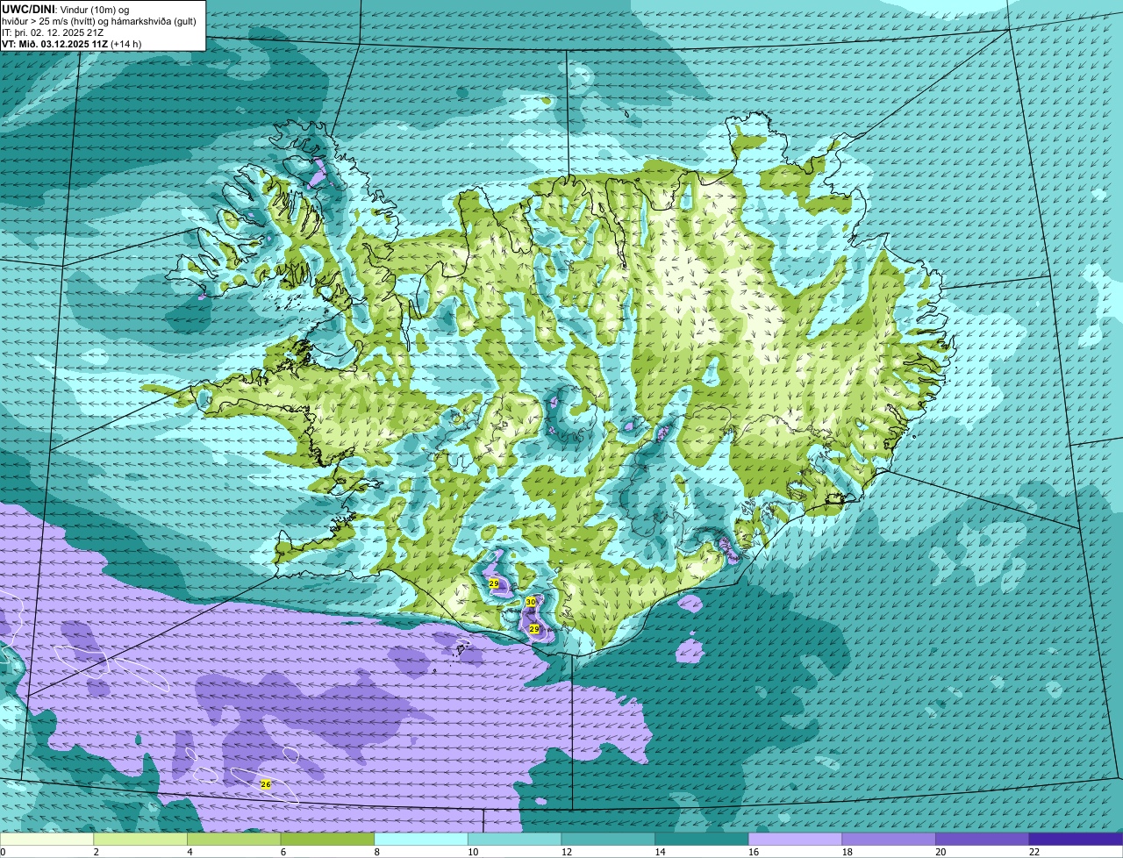The height and width of the screenshot is (858, 1123).
Task: Select the green 4–6 m/s legend swatch
Action: [233, 839]
